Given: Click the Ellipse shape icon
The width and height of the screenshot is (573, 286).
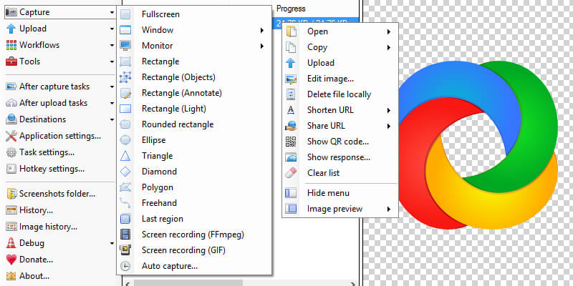Looking at the screenshot, I should (x=125, y=139).
